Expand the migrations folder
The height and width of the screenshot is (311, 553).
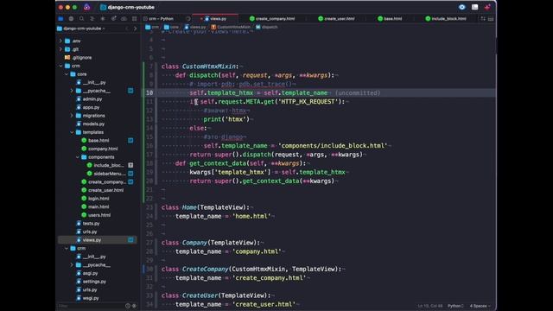72,116
